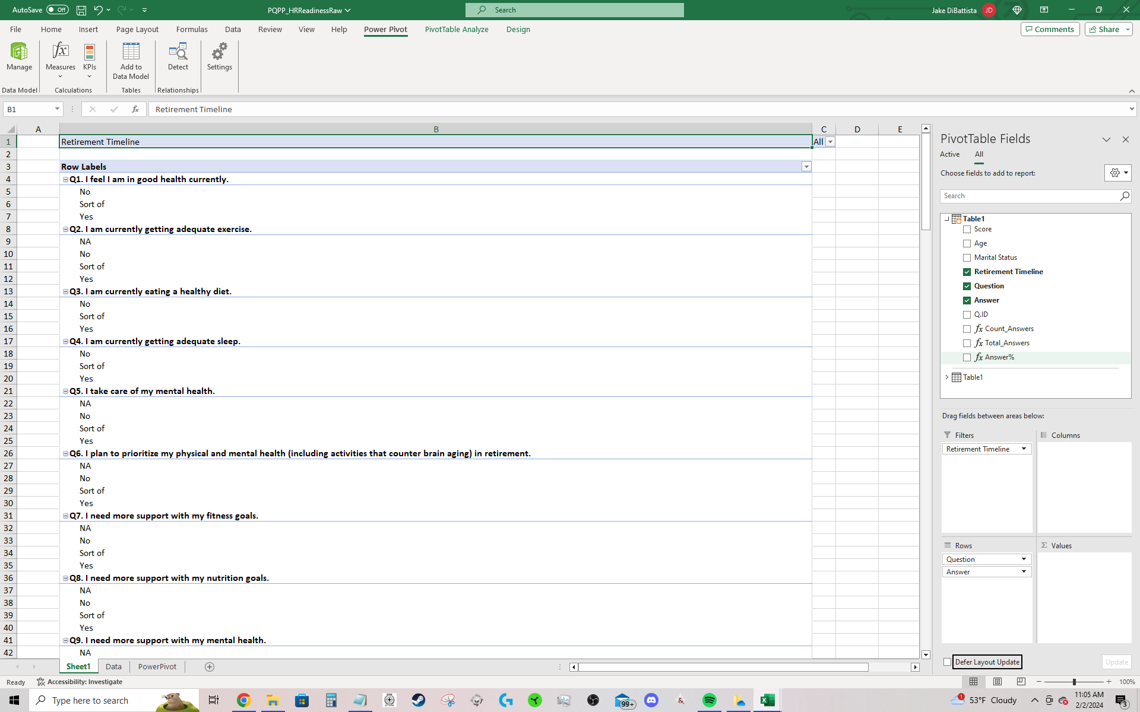
Task: Click the fields Search input box
Action: click(x=1030, y=196)
